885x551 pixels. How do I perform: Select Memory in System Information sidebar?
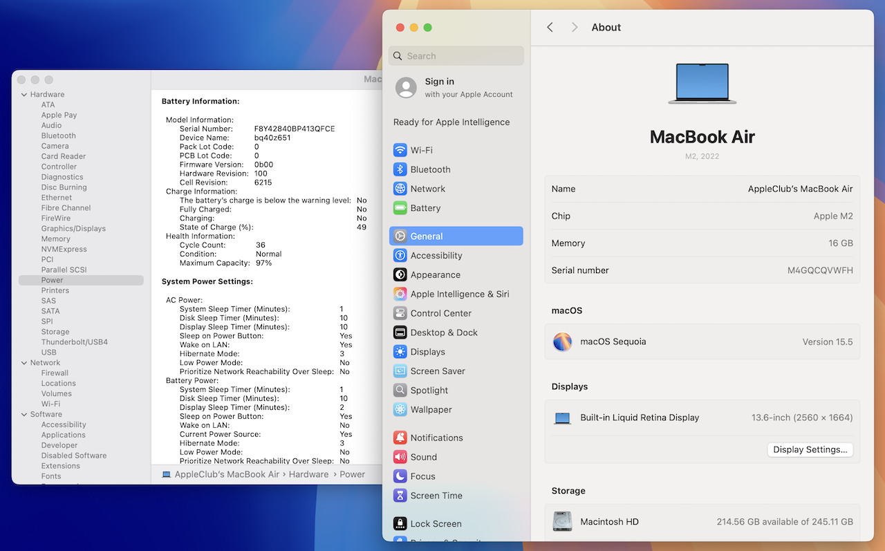pyautogui.click(x=55, y=239)
